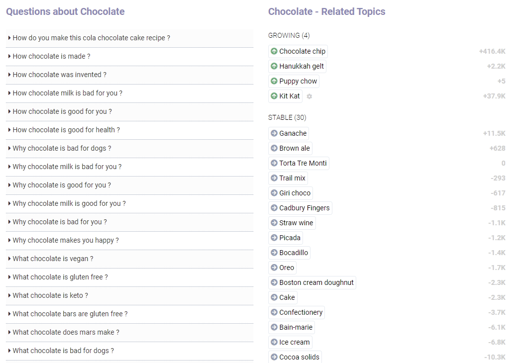This screenshot has height=363, width=515.
Task: Expand 'What chocolate does mars make ?'
Action: [x=129, y=332]
